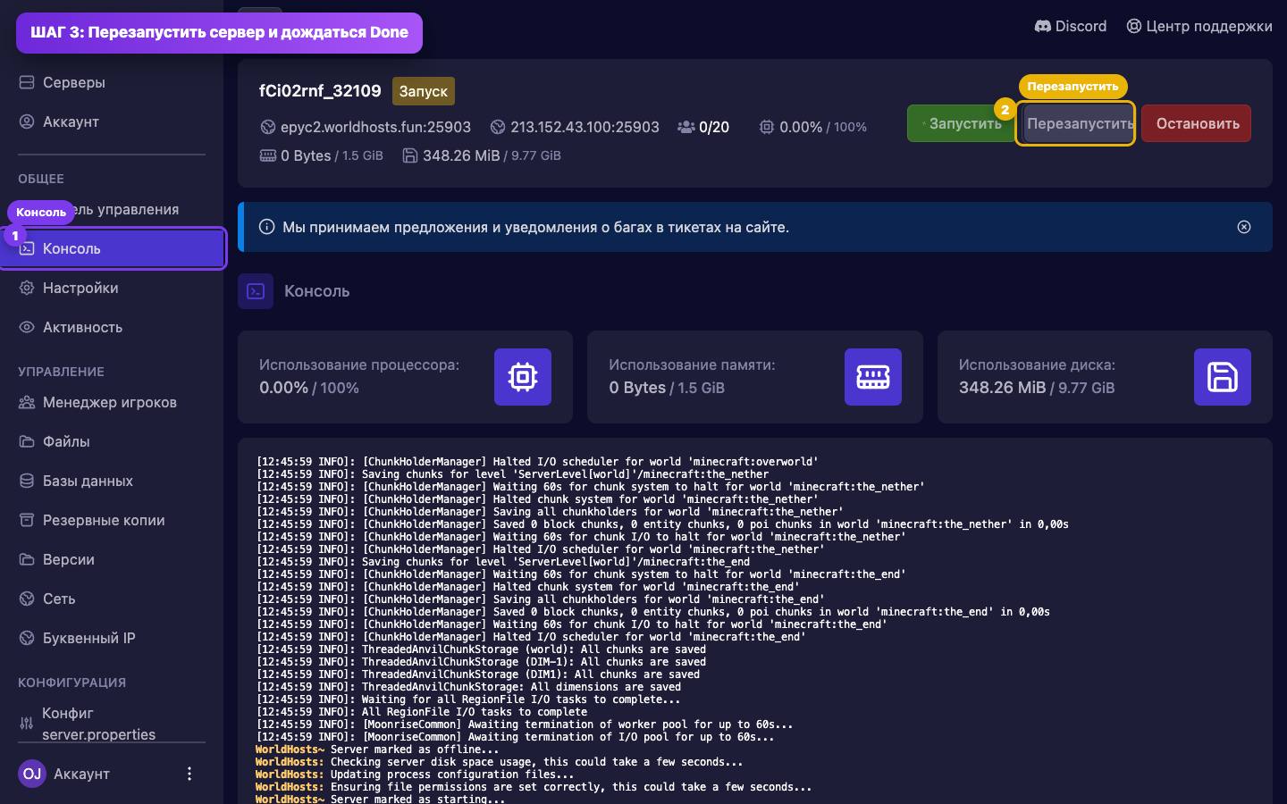1287x804 pixels.
Task: Open Центр поддержки link
Action: click(1199, 26)
